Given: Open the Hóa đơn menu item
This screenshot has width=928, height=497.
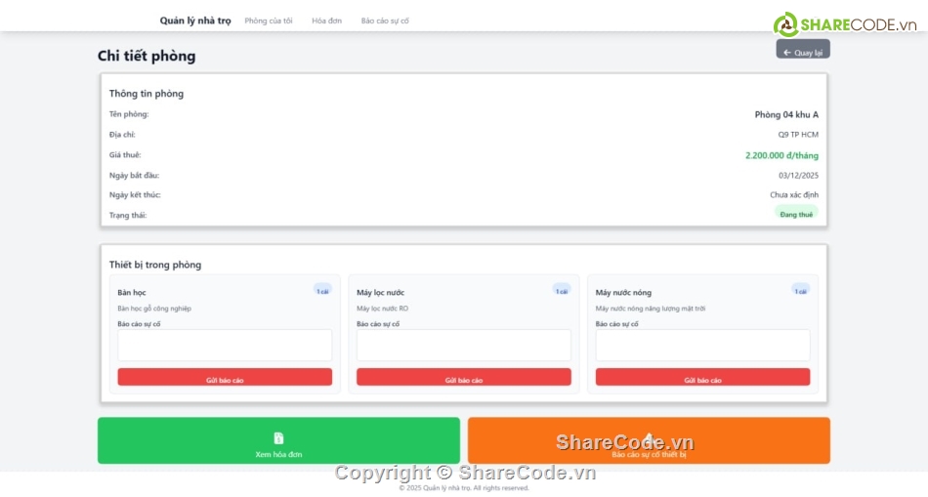Looking at the screenshot, I should pyautogui.click(x=326, y=21).
